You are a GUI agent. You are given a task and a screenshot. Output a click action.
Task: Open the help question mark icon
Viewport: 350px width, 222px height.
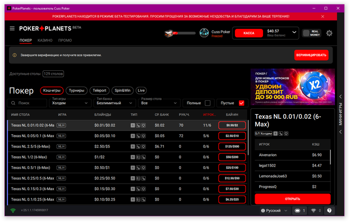coord(329,211)
